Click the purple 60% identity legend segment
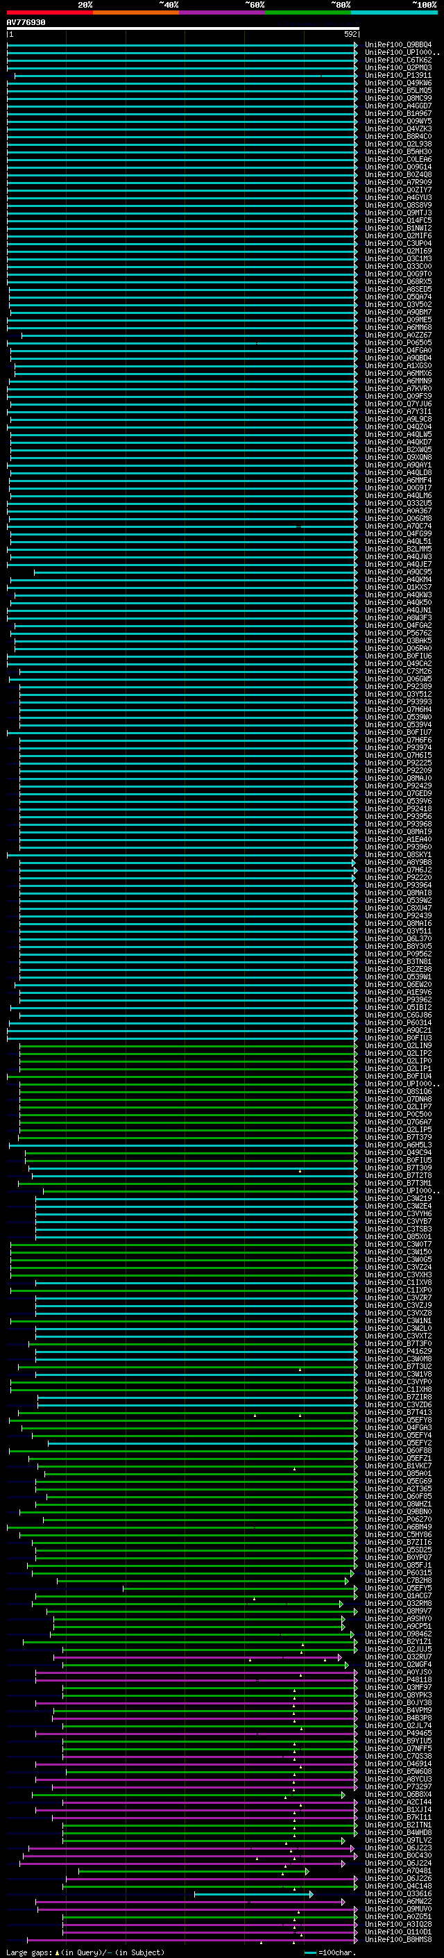This screenshot has height=1958, width=444. coord(221,13)
